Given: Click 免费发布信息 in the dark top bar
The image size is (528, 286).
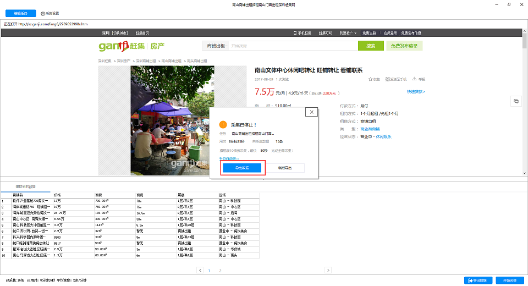Looking at the screenshot, I should [x=411, y=33].
